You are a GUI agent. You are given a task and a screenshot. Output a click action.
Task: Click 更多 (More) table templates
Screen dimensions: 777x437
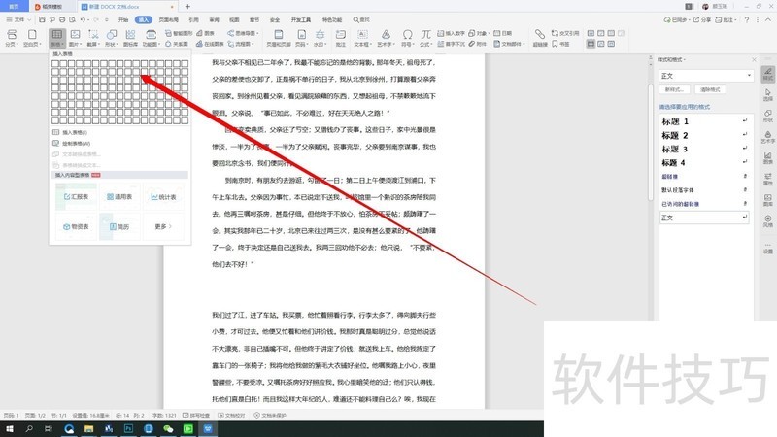(x=163, y=226)
